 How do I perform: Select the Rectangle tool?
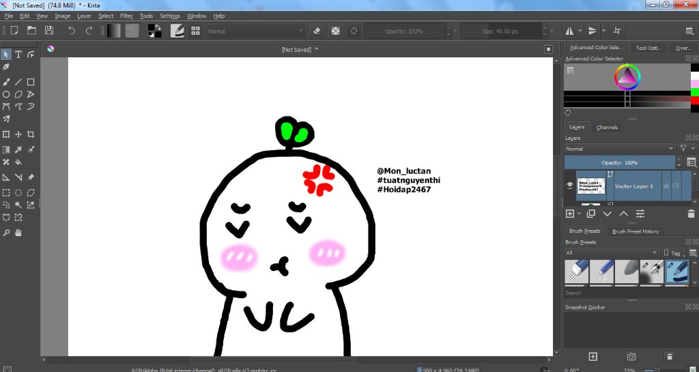[31, 82]
